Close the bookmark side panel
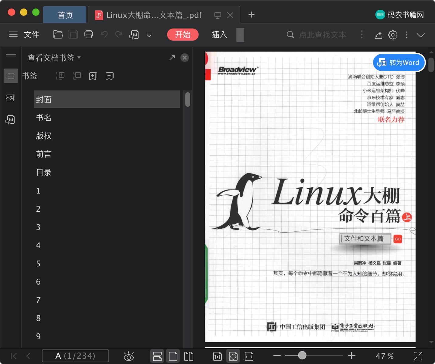Image resolution: width=435 pixels, height=364 pixels. click(185, 58)
